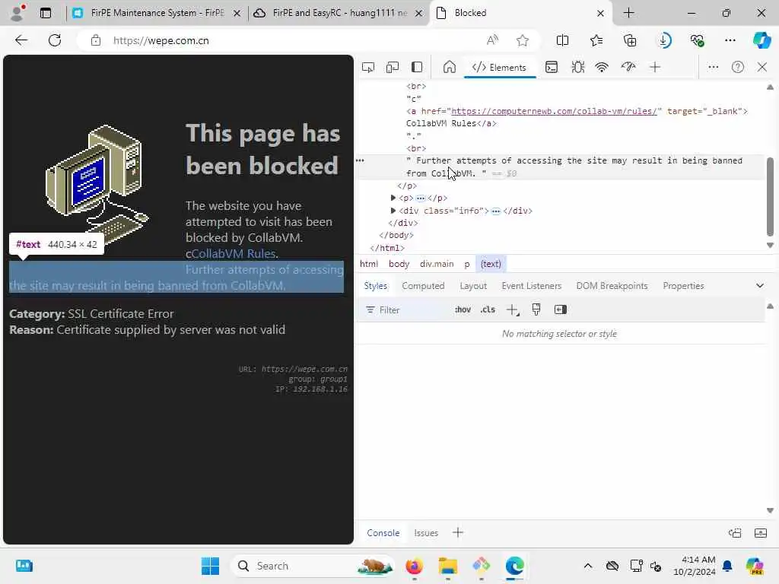This screenshot has width=779, height=584.
Task: Click the Read aloud icon
Action: pyautogui.click(x=492, y=40)
